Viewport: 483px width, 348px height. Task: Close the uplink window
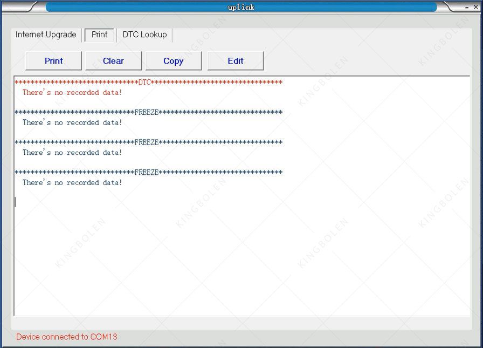point(476,7)
